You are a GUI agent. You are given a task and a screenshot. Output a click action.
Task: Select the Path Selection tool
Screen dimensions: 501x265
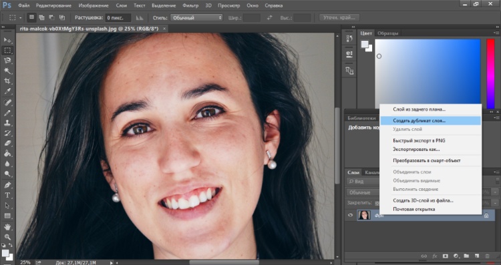coord(7,206)
